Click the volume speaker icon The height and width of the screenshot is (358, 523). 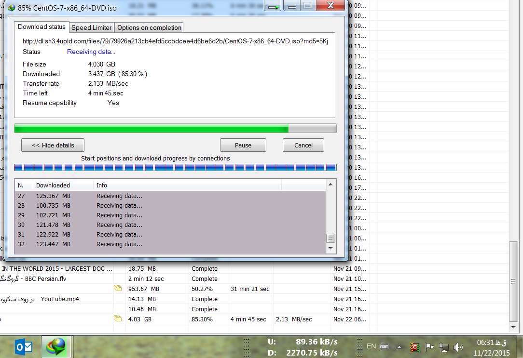pyautogui.click(x=458, y=347)
